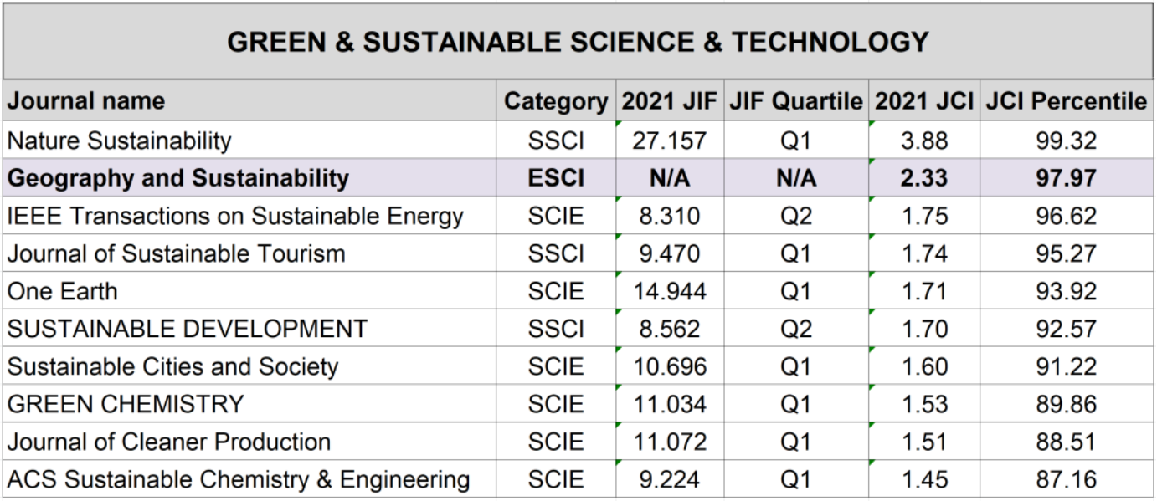Click ACS Sustainable Chemistry & Engineering cell
Image resolution: width=1157 pixels, height=501 pixels.
[239, 479]
